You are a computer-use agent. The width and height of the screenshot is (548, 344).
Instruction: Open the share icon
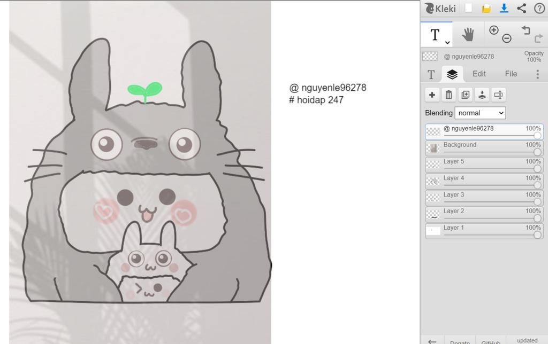(x=521, y=8)
